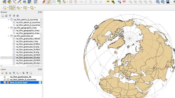Collapse all items in Browser panel
Screen dimensions: 175x98
point(14,16)
